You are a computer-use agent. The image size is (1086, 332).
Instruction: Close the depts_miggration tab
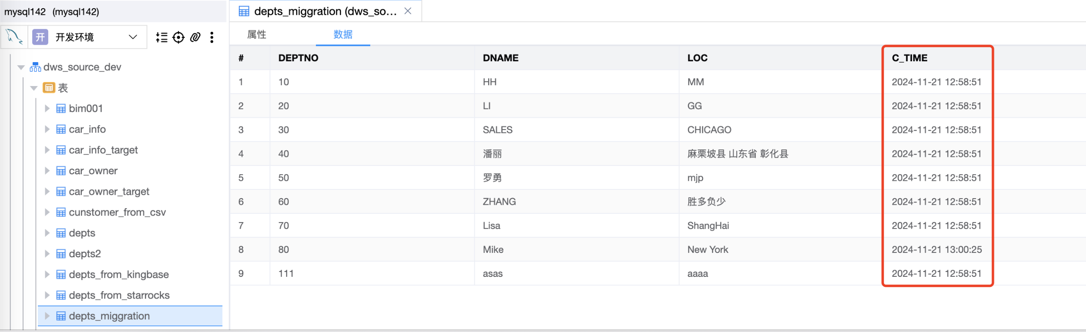(408, 11)
